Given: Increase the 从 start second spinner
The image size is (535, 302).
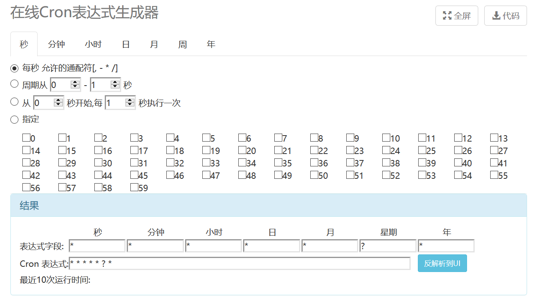Looking at the screenshot, I should coord(58,101).
